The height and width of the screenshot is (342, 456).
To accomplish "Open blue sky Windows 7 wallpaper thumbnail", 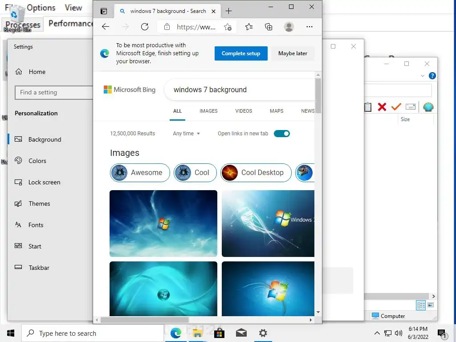I will pyautogui.click(x=163, y=224).
